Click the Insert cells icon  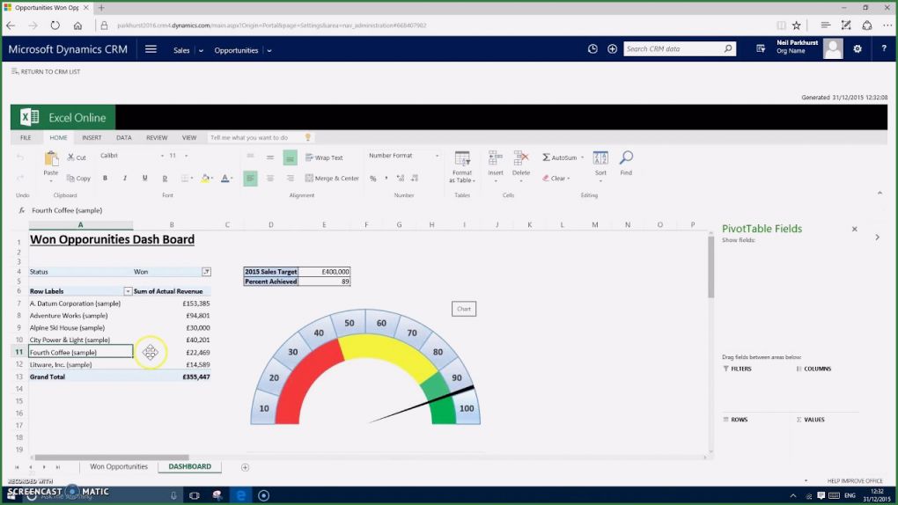pos(496,158)
